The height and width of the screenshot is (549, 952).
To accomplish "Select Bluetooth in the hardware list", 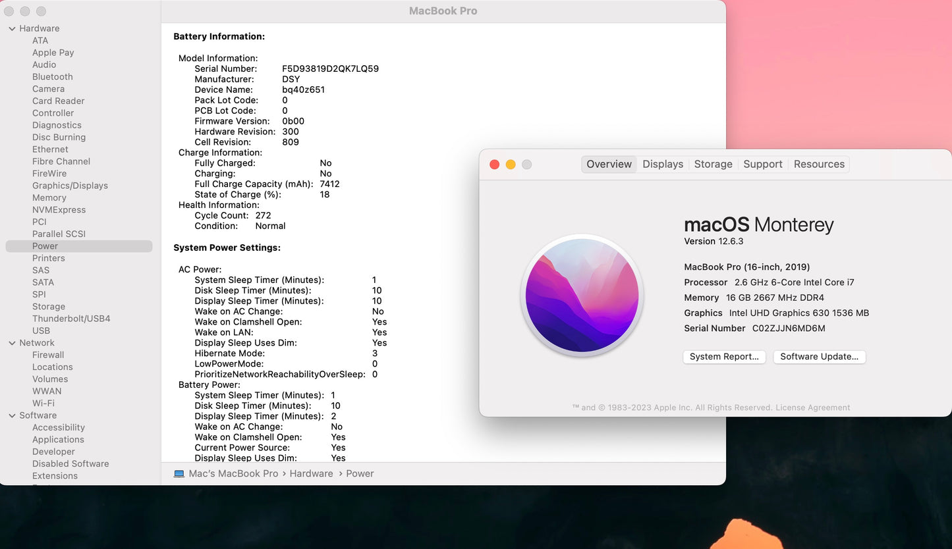I will pos(53,77).
